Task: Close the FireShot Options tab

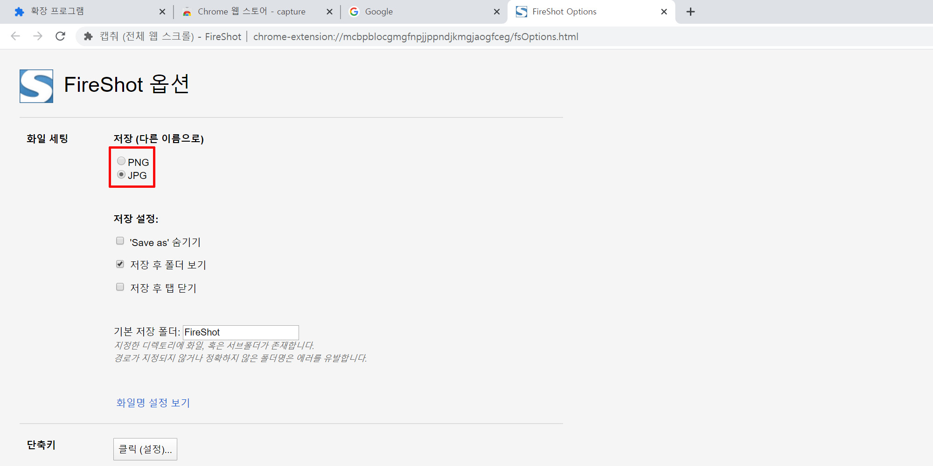Action: click(664, 12)
